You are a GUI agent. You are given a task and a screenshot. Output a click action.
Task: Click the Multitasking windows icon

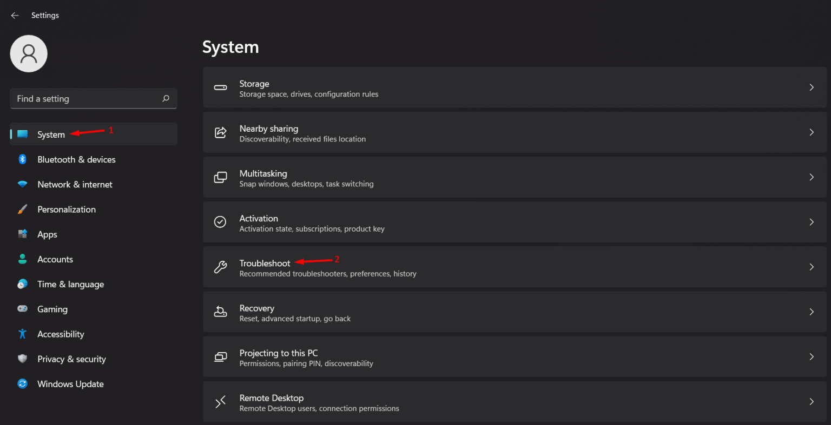point(220,177)
